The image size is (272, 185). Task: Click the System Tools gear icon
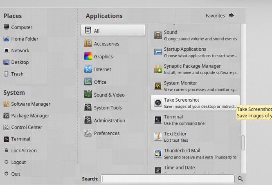coord(88,107)
